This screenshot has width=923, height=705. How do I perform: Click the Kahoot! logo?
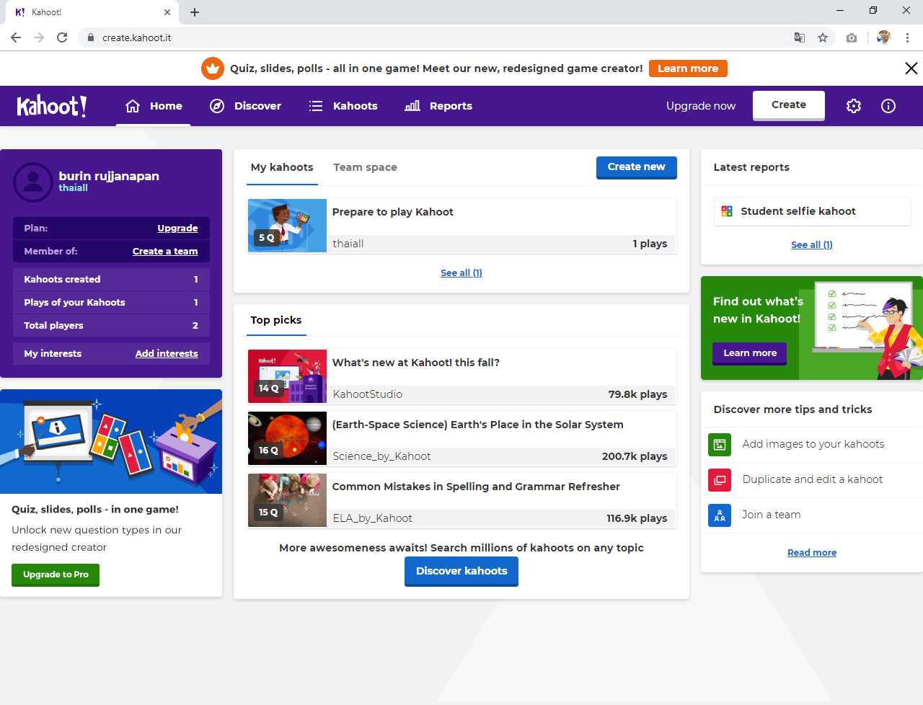tap(52, 106)
